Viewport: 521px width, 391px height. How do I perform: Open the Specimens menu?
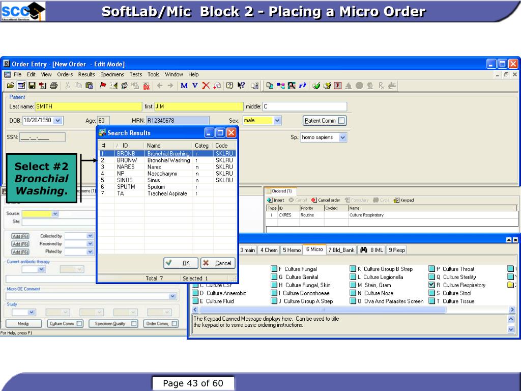[x=112, y=74]
